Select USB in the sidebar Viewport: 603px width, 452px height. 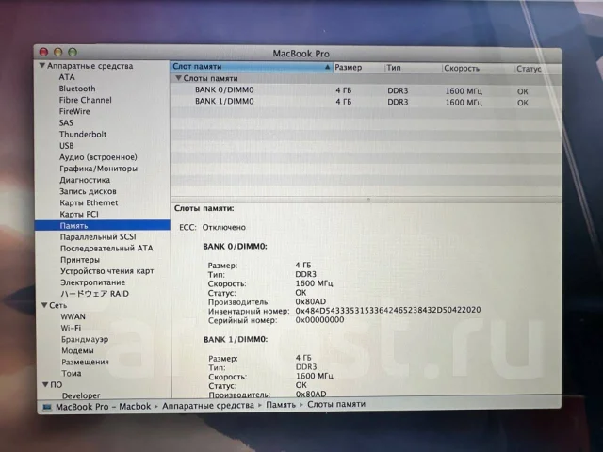click(x=67, y=146)
